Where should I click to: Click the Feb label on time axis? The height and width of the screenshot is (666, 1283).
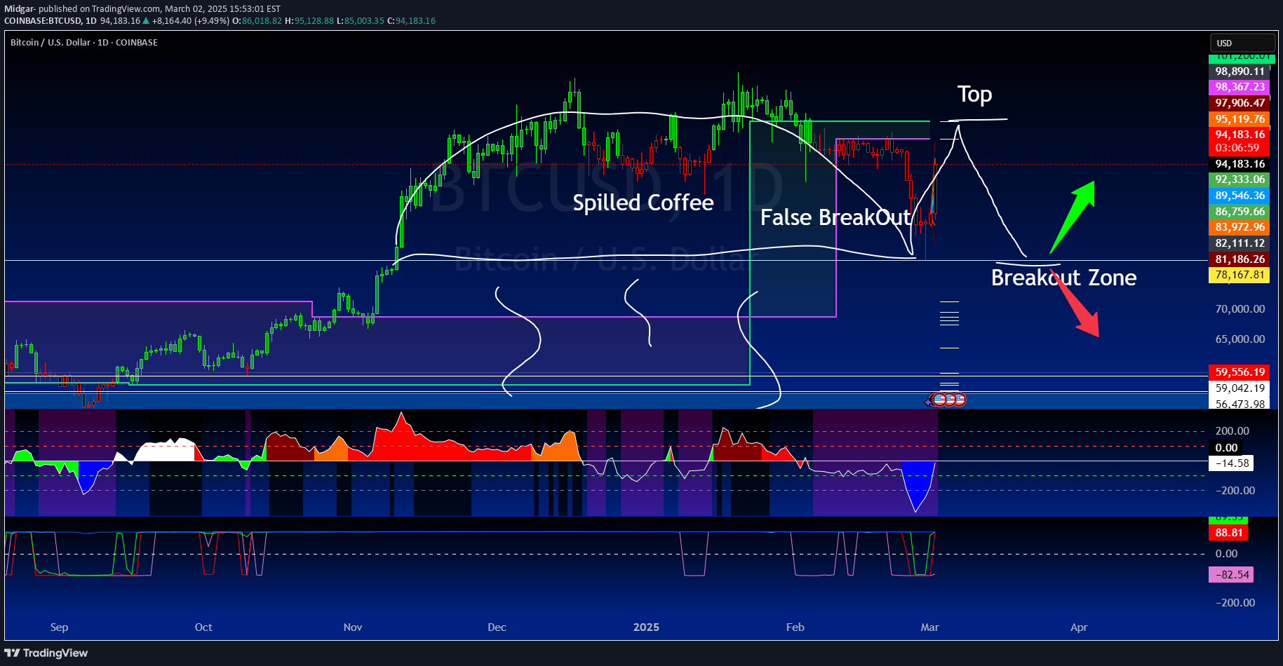point(795,627)
